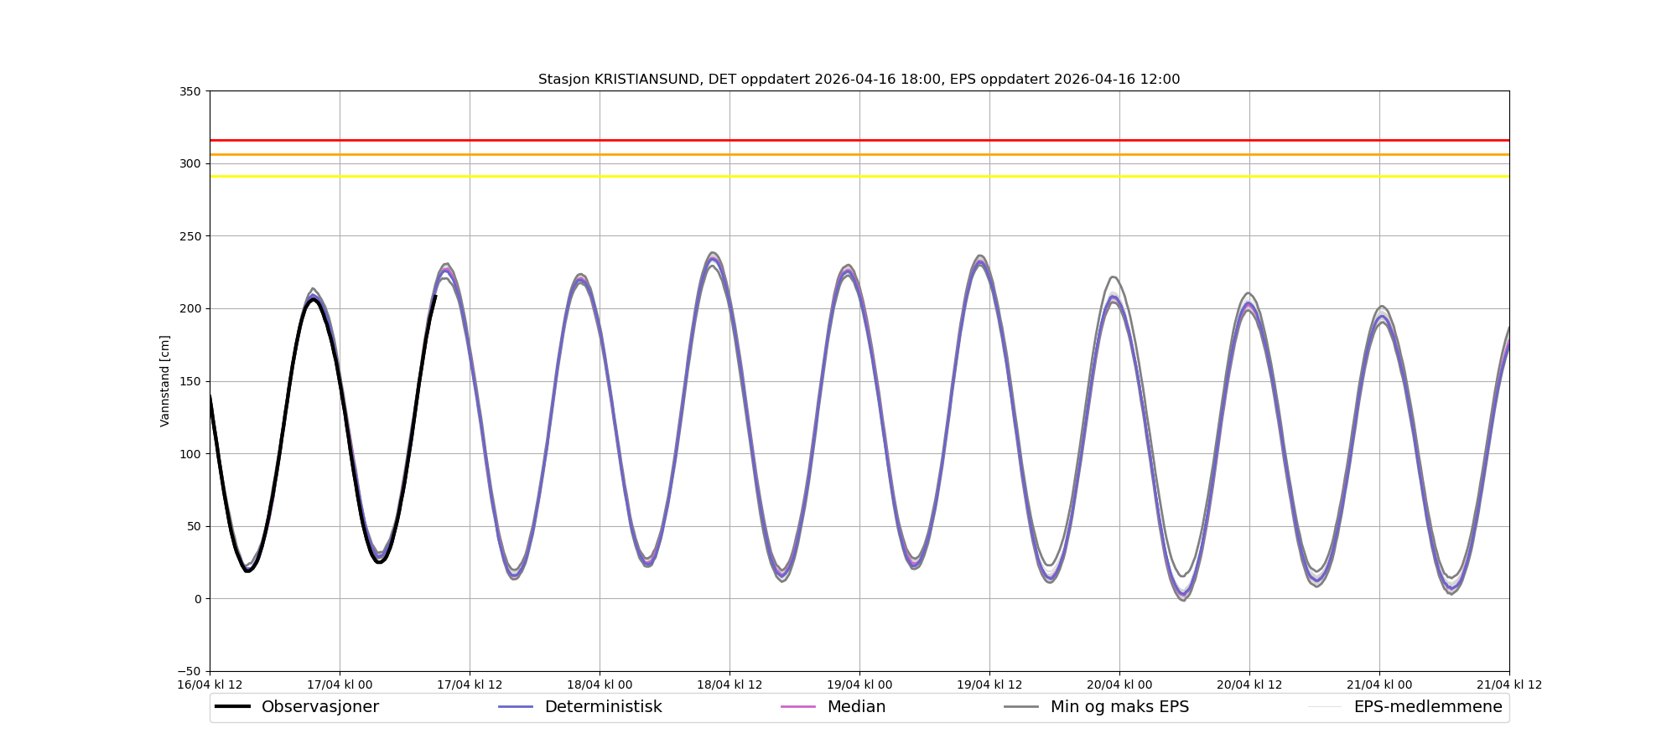Click x-axis tick label 17/04 kl 00
1677x754 pixels.
[340, 684]
